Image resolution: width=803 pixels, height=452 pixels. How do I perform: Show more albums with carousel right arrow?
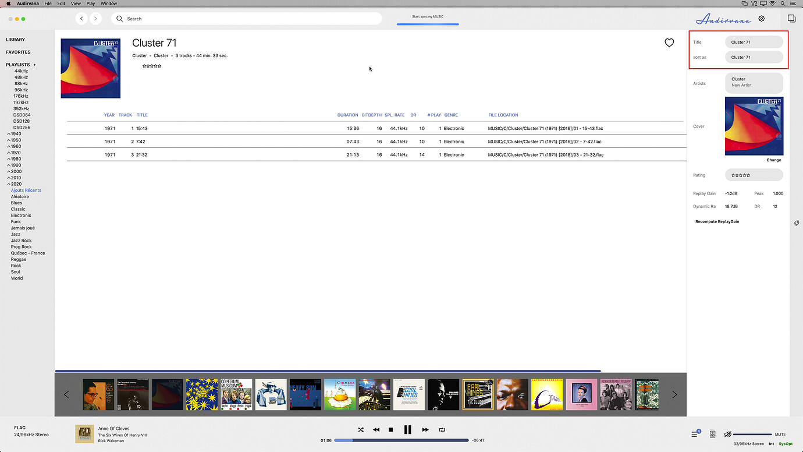(x=674, y=394)
